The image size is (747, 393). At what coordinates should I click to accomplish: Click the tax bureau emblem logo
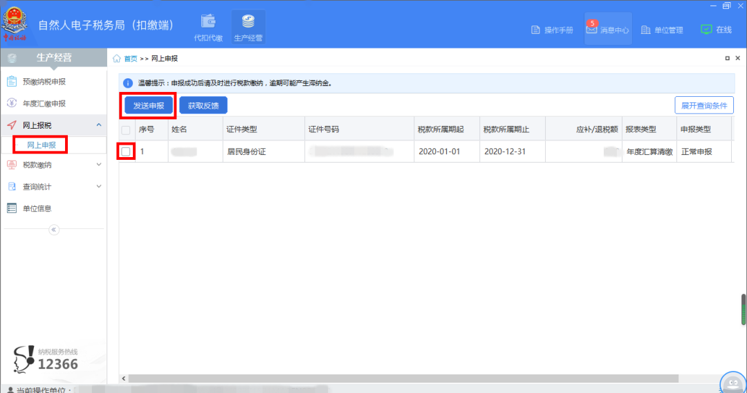pyautogui.click(x=15, y=24)
